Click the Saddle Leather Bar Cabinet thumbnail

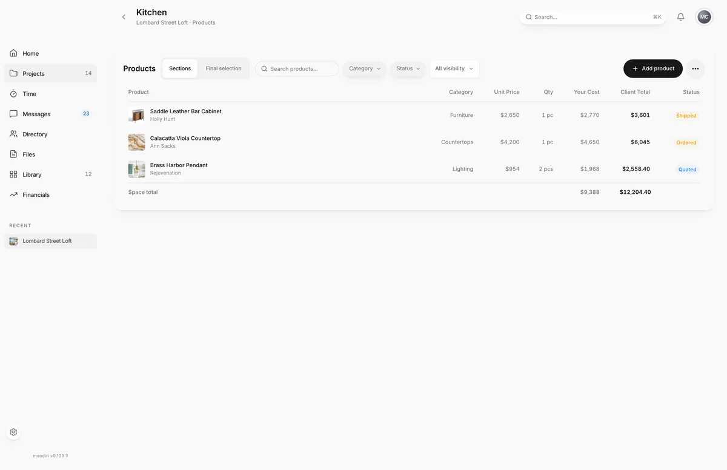[136, 115]
